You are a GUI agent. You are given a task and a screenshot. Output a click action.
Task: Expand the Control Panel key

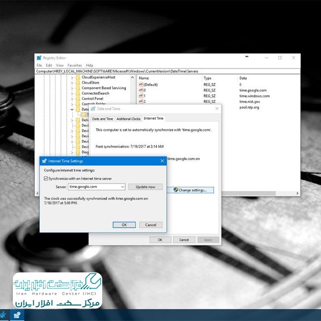tap(72, 99)
